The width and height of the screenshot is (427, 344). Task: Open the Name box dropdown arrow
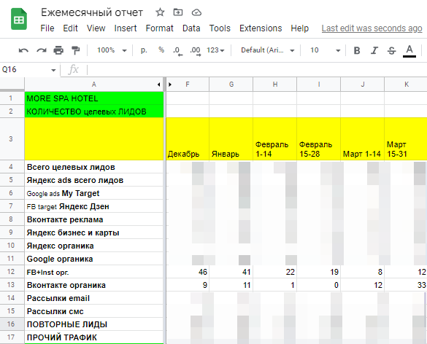pyautogui.click(x=53, y=70)
